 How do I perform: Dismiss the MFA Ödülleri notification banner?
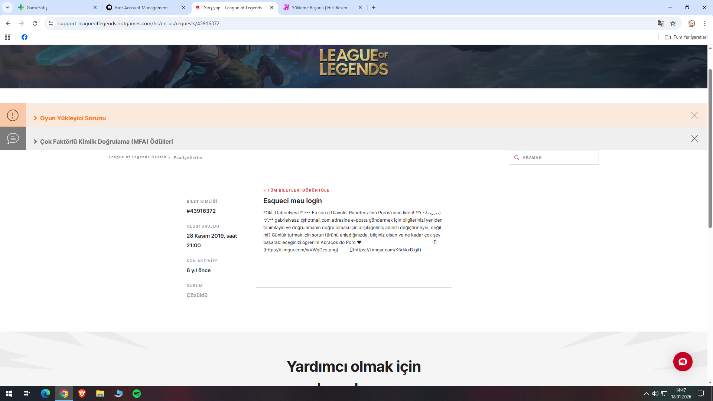pos(694,138)
